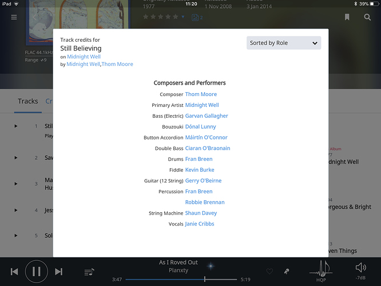This screenshot has height=286, width=381.
Task: Pause the current playback
Action: 37,272
